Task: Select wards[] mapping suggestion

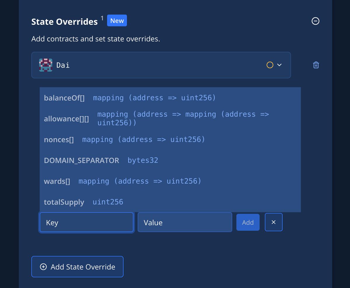Action: tap(170, 181)
